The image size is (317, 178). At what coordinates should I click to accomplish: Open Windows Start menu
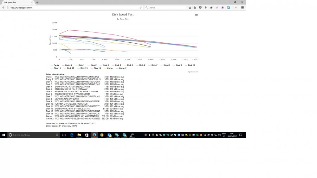pos(3,135)
